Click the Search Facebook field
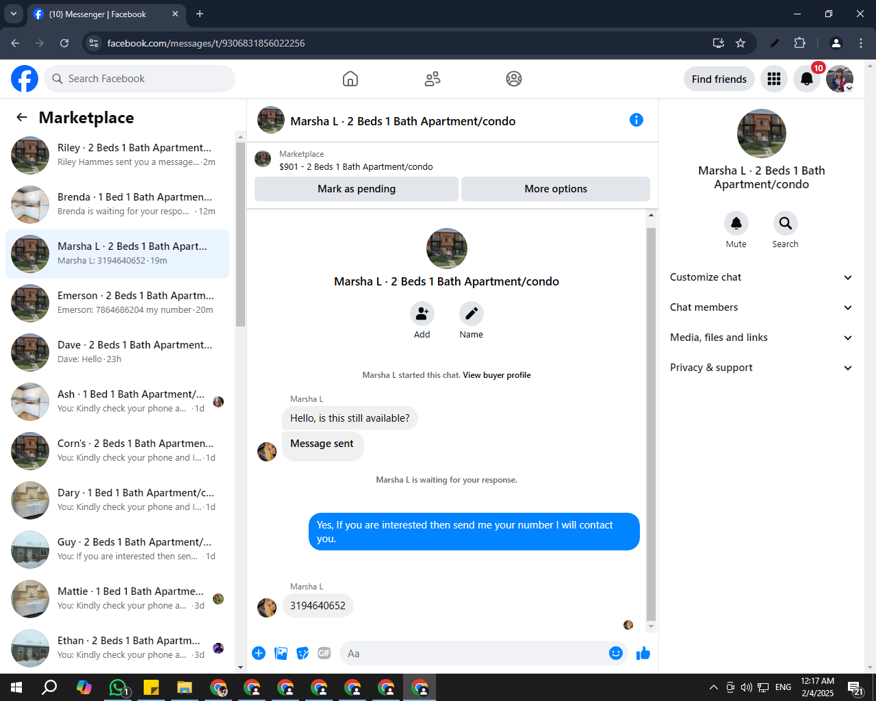 point(140,79)
